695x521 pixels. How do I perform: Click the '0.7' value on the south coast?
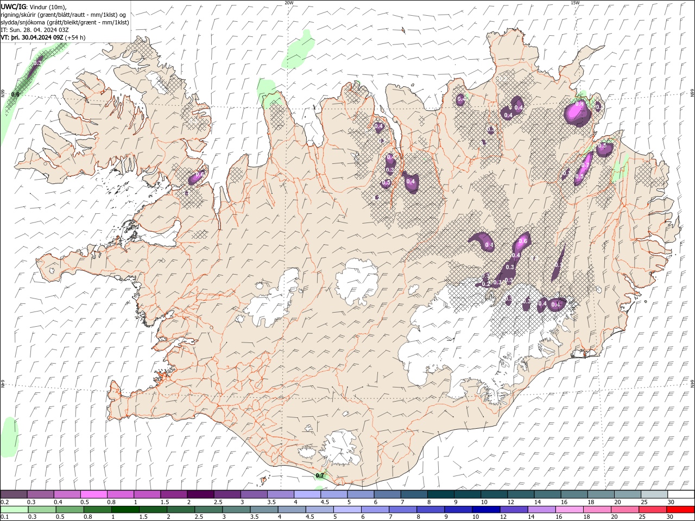[320, 476]
